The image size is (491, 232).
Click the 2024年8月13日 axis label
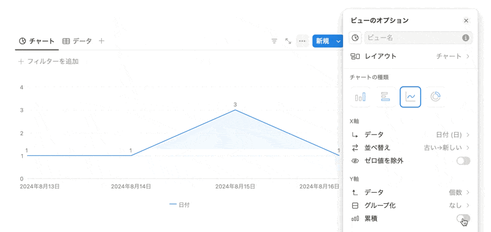pos(39,187)
